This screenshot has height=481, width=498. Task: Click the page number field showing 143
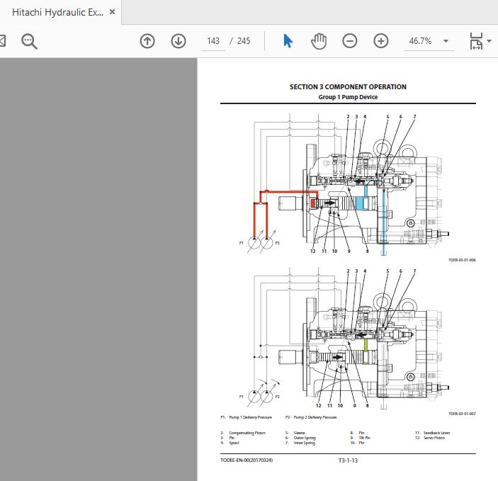point(213,41)
